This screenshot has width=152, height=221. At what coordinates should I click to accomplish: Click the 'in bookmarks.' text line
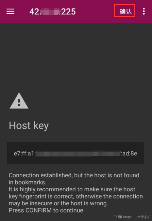pos(27,182)
